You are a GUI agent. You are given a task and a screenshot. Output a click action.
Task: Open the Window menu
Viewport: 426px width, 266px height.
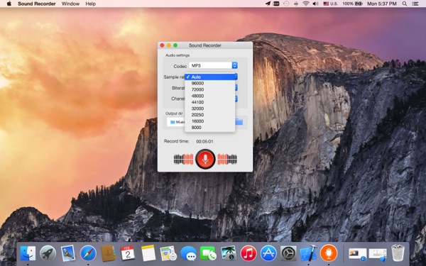tap(70, 4)
